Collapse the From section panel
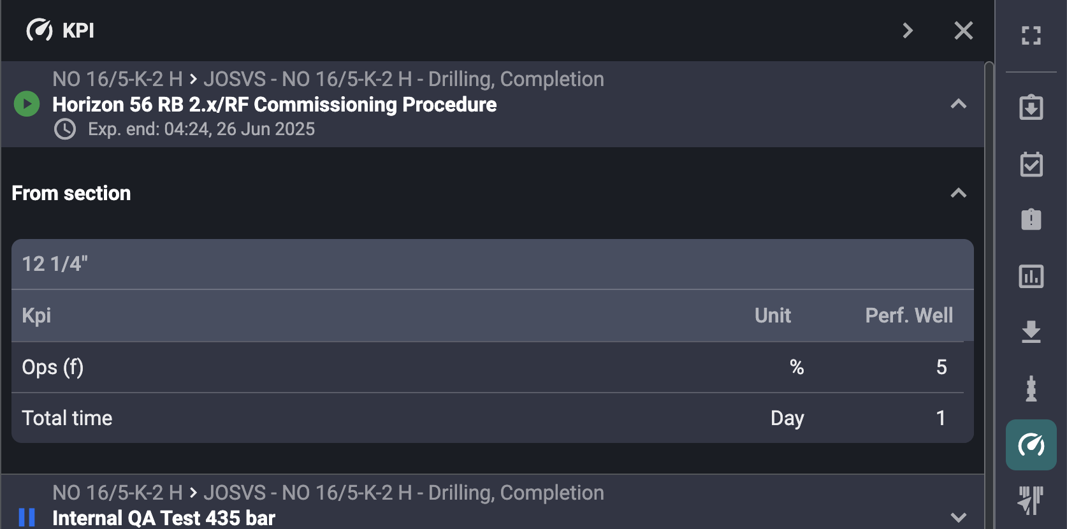The image size is (1067, 529). click(x=958, y=193)
